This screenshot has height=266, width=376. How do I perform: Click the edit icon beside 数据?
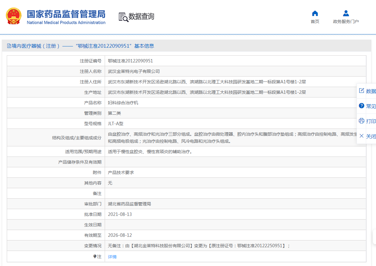(x=362, y=91)
